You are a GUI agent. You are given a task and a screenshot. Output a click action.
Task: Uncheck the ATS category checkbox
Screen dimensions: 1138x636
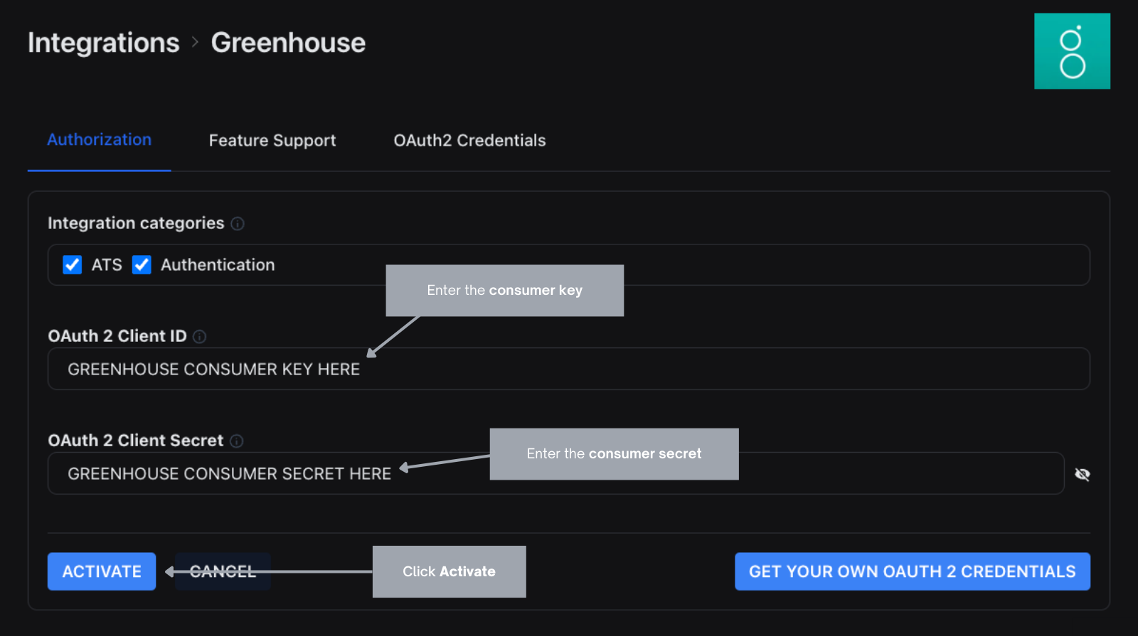click(73, 265)
